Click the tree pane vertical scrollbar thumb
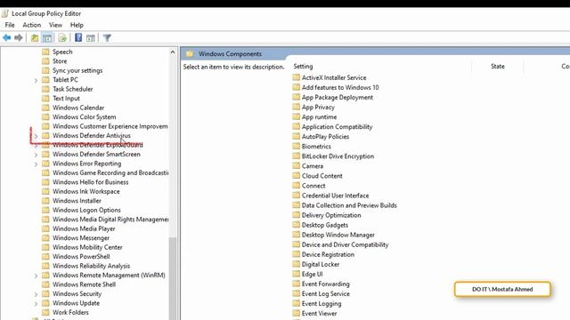This screenshot has height=320, width=570. (x=173, y=278)
